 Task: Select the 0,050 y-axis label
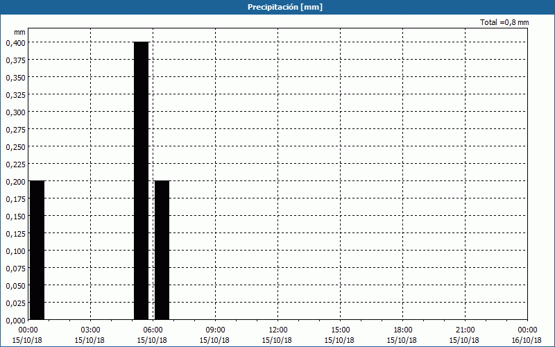pos(16,286)
